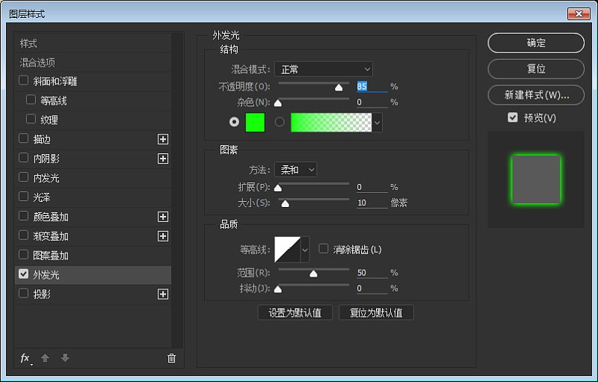Click the 范围 value field
This screenshot has height=382, width=598.
point(372,273)
